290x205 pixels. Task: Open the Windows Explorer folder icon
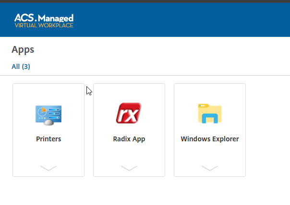pos(209,114)
